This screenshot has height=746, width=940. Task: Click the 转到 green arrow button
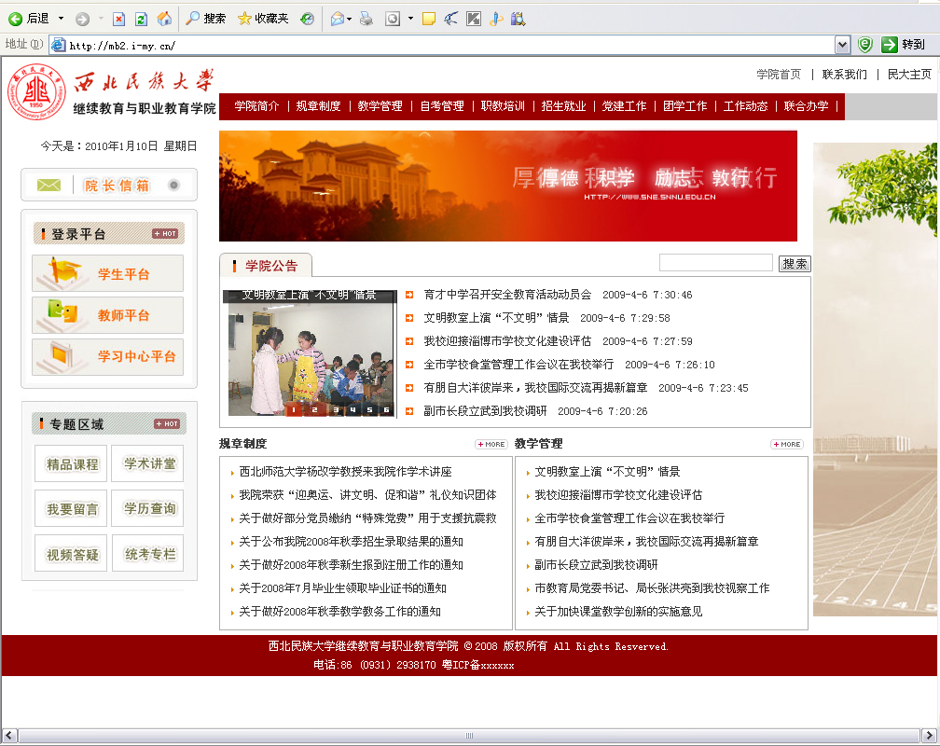coord(903,45)
